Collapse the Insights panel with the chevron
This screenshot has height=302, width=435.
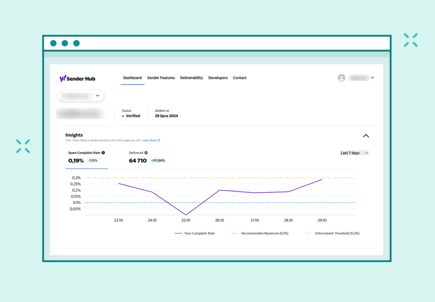tap(366, 135)
